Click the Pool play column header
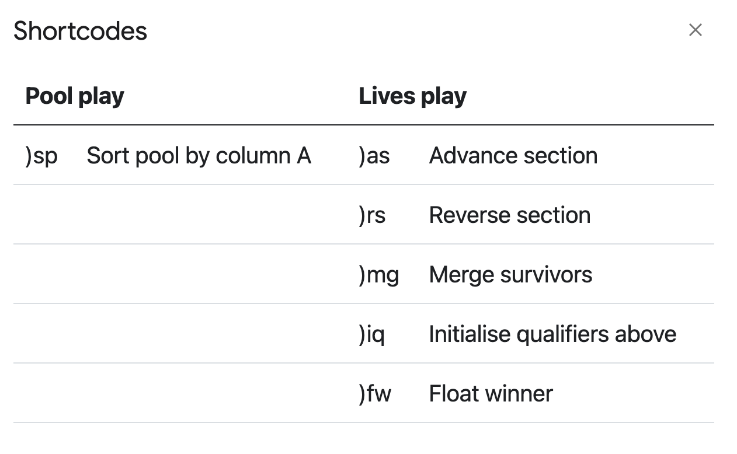 [75, 96]
